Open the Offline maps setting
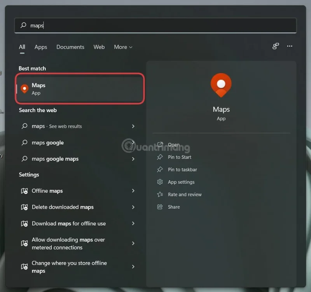311x292 pixels. [x=78, y=191]
